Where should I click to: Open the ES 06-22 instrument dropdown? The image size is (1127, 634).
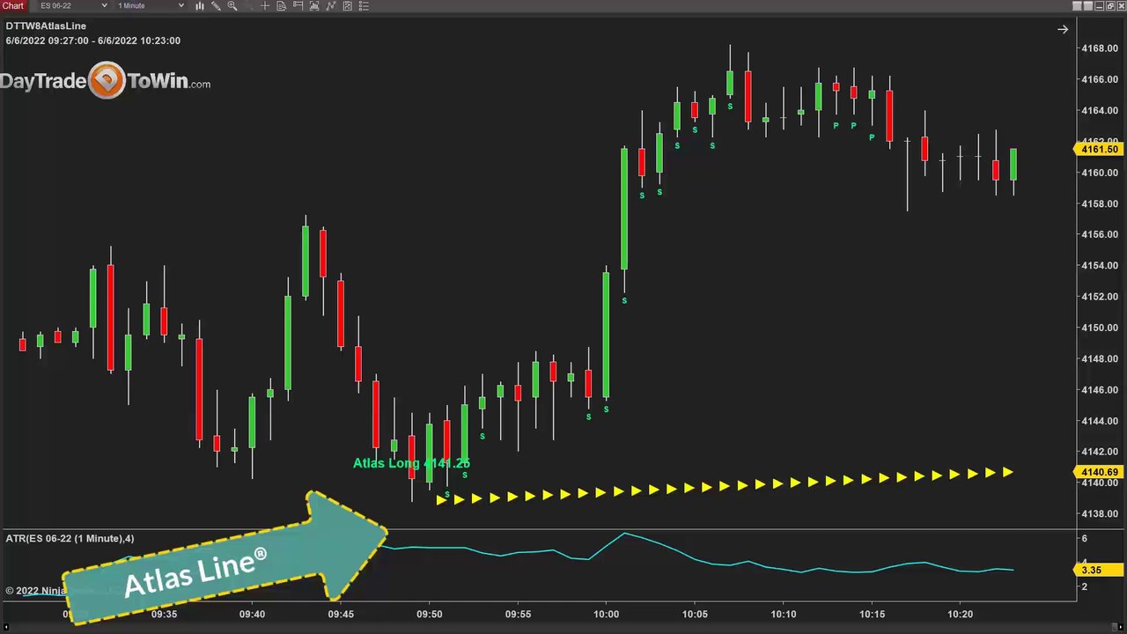pos(73,5)
